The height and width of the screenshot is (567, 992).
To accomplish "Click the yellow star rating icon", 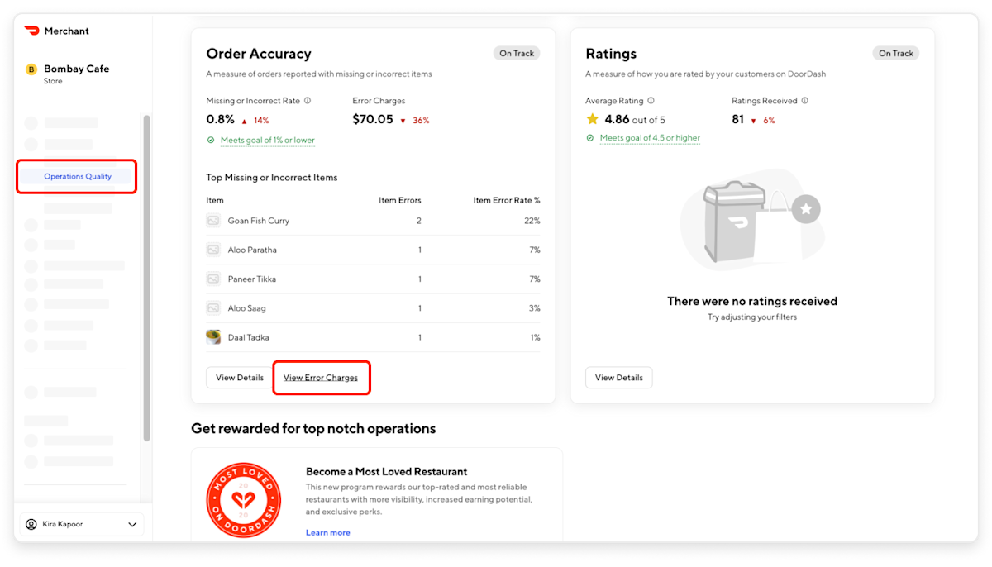I will point(593,119).
